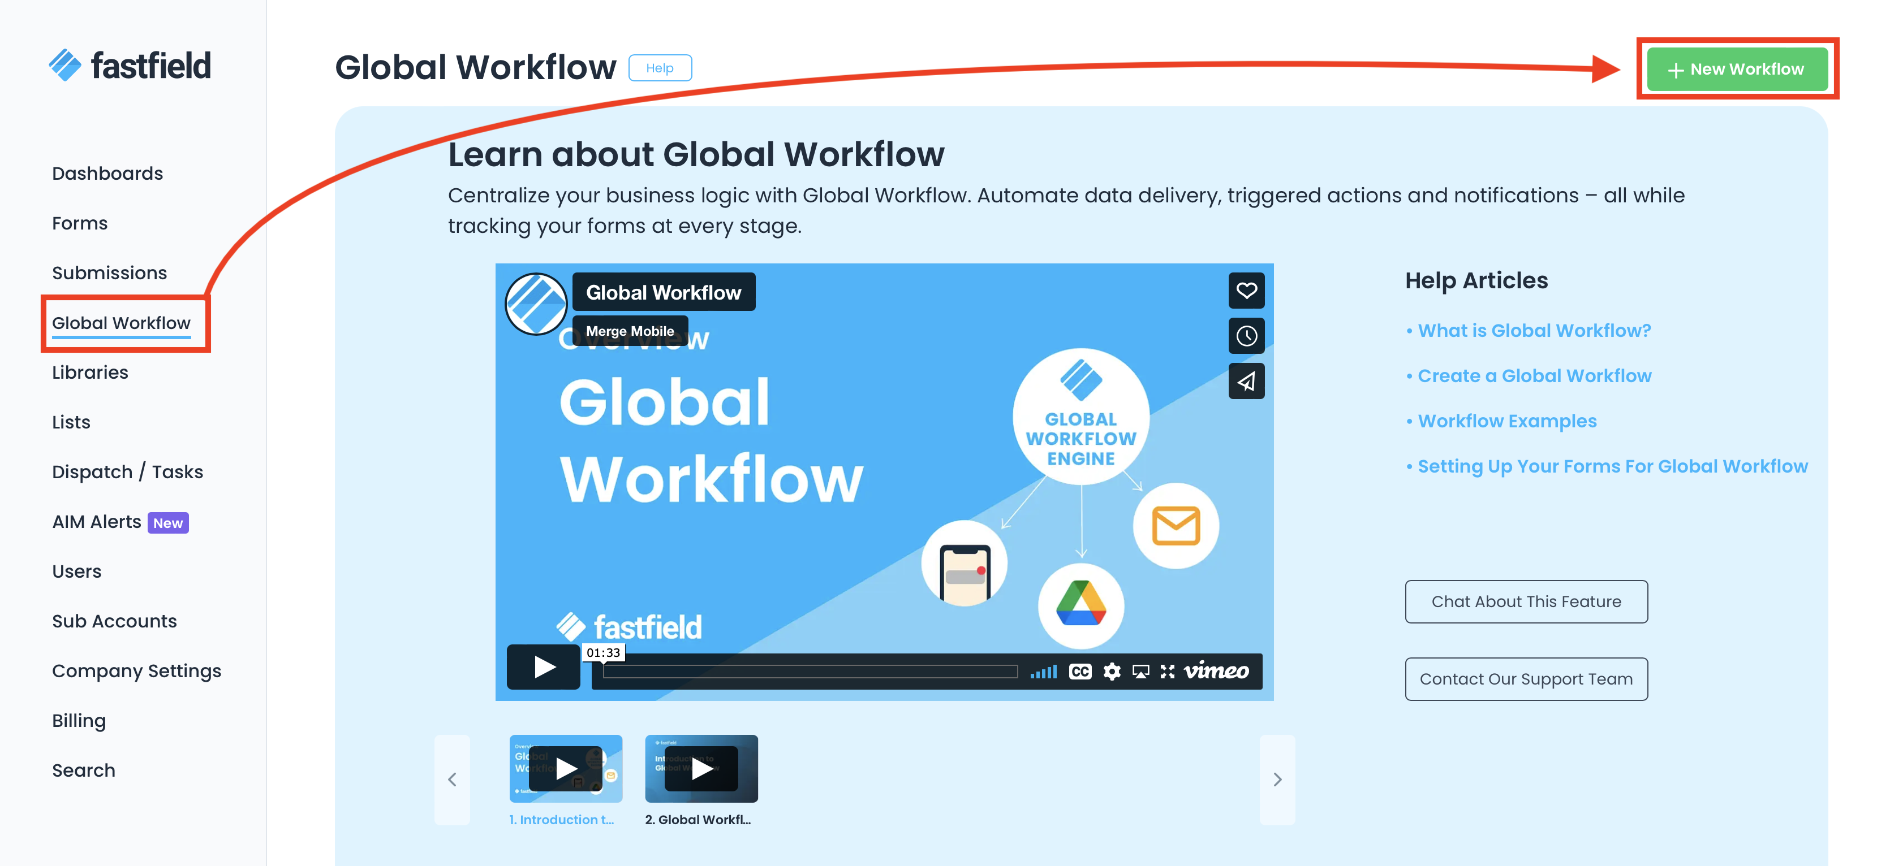Click the green New Workflow button
1877x866 pixels.
coord(1736,69)
